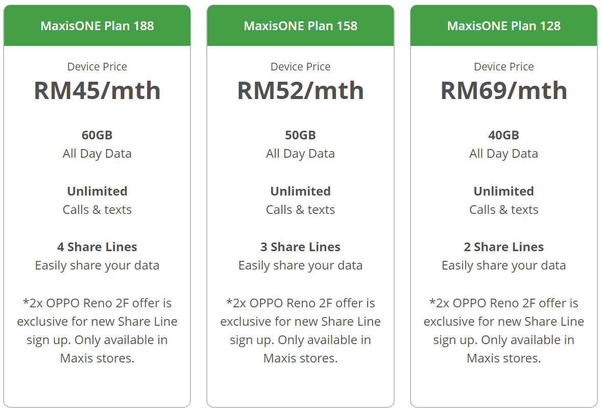Click the OPPO Reno 2F note under Plan 128

(x=503, y=330)
